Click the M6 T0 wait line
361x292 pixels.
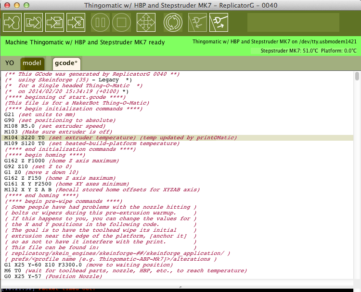[x=126, y=271]
